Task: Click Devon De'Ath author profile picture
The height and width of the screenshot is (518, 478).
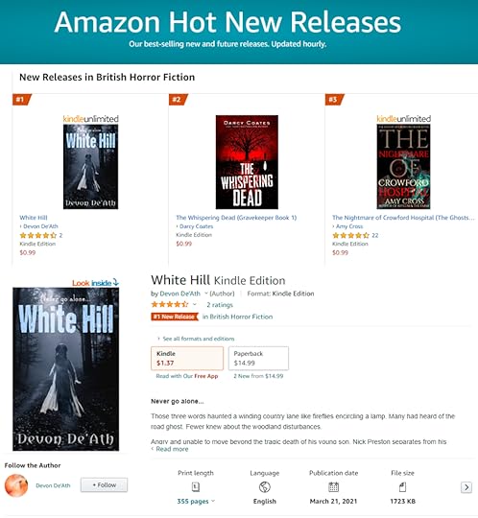Action: (16, 485)
